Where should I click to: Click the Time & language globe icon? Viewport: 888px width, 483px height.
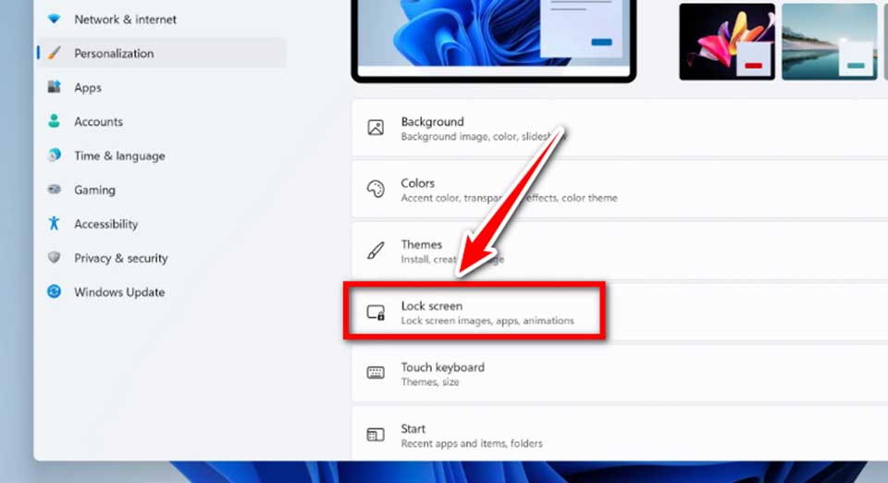pos(54,155)
